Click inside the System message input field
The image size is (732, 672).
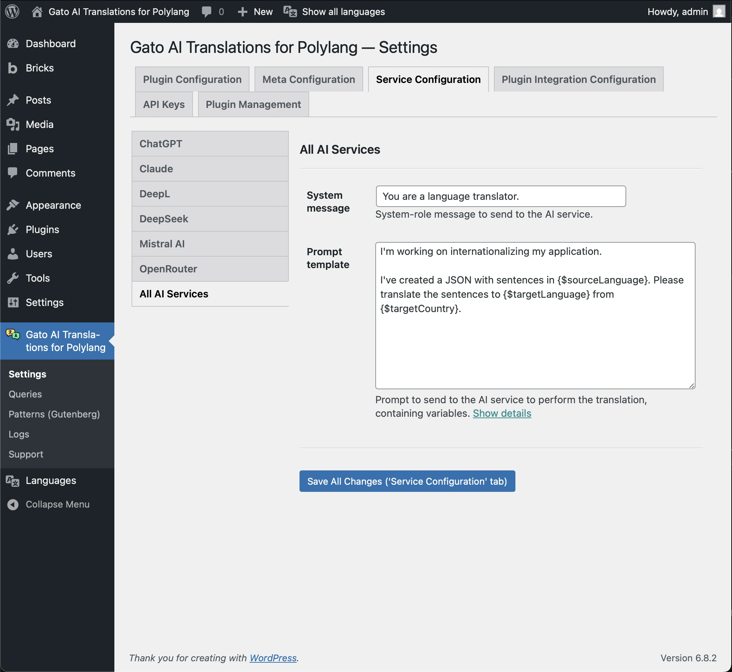pos(500,196)
